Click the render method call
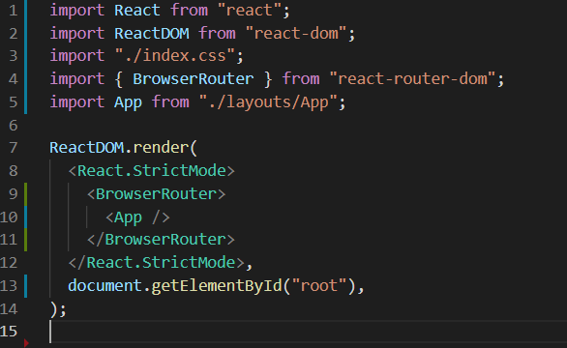Image resolution: width=567 pixels, height=348 pixels. pos(161,148)
